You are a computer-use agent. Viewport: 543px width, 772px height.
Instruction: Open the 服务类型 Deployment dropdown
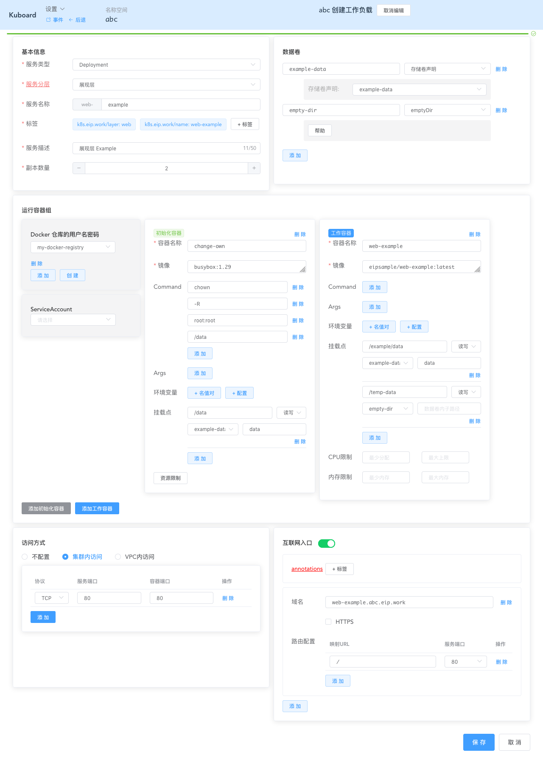tap(166, 65)
